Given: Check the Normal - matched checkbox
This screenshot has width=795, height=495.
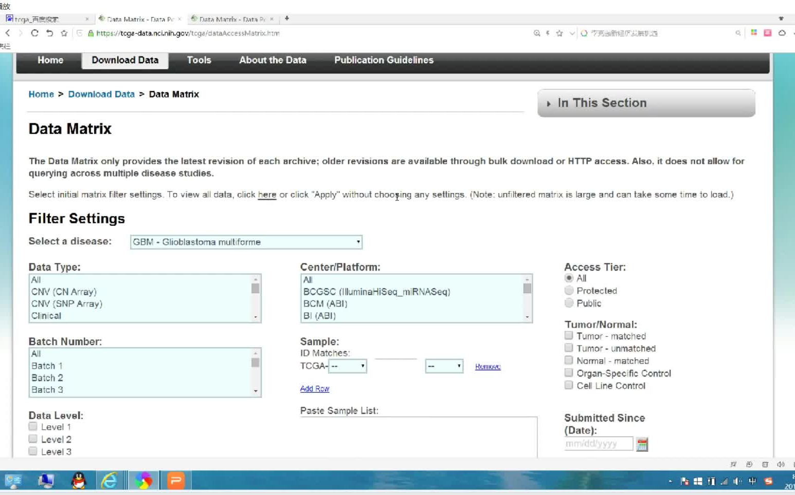Looking at the screenshot, I should coord(569,360).
